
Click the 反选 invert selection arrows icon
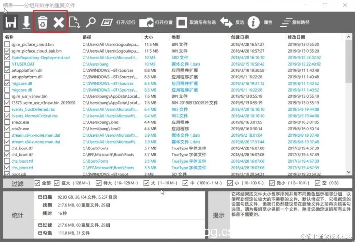point(226,22)
